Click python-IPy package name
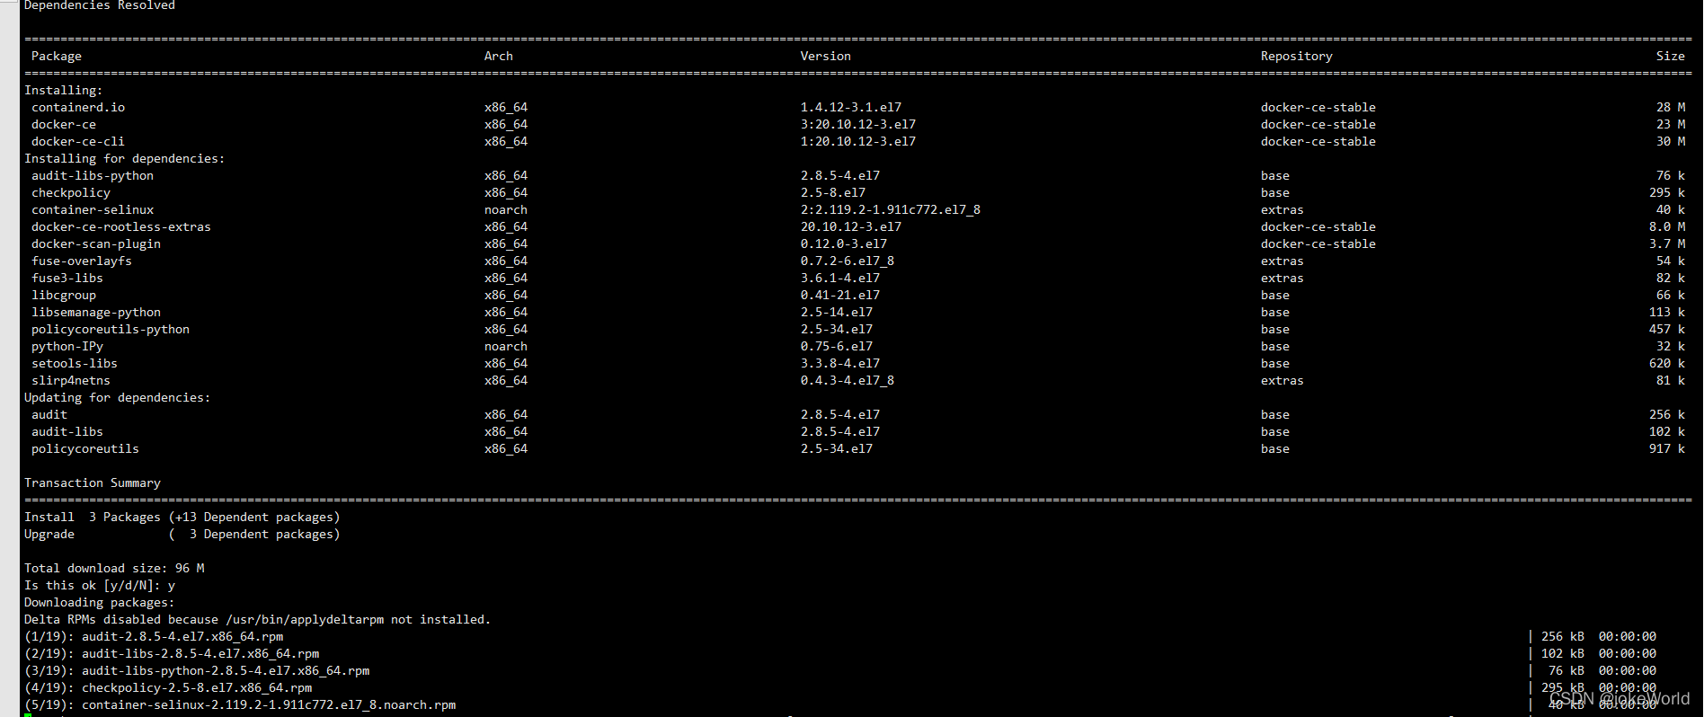The width and height of the screenshot is (1704, 717). point(67,346)
